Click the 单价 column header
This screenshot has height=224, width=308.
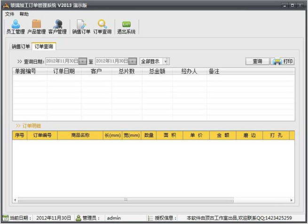[196, 135]
